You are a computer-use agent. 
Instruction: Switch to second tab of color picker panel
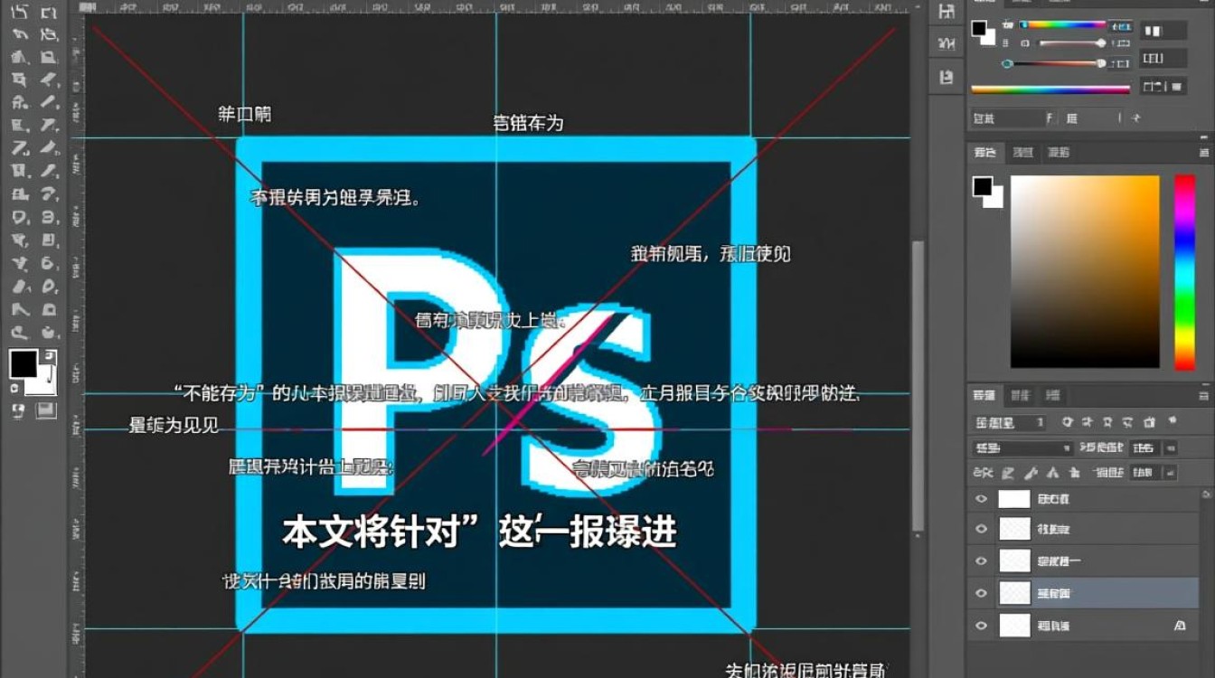[x=1022, y=153]
